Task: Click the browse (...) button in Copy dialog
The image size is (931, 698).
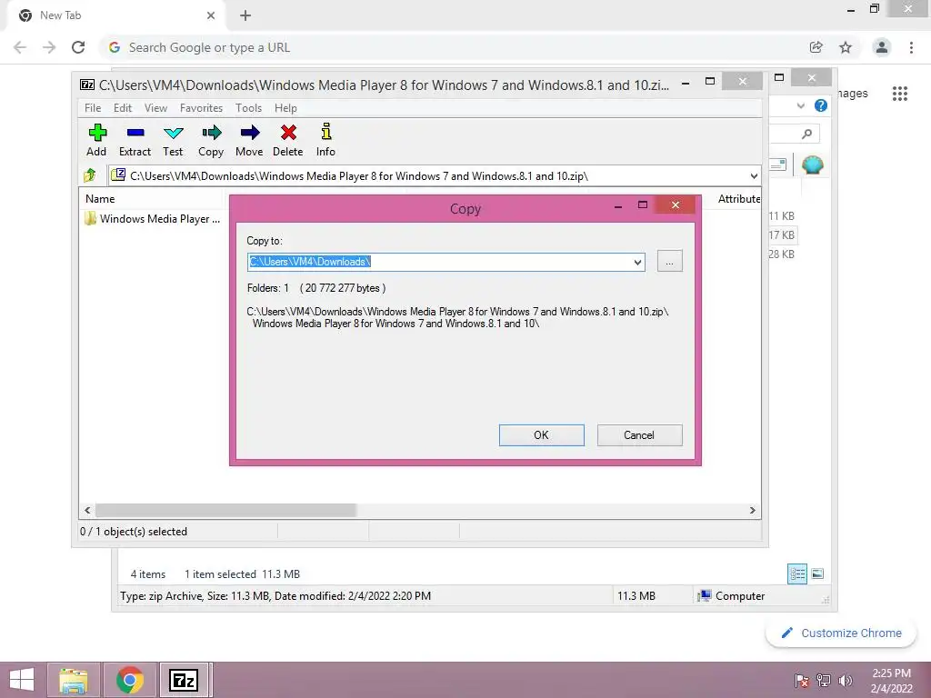Action: tap(670, 262)
